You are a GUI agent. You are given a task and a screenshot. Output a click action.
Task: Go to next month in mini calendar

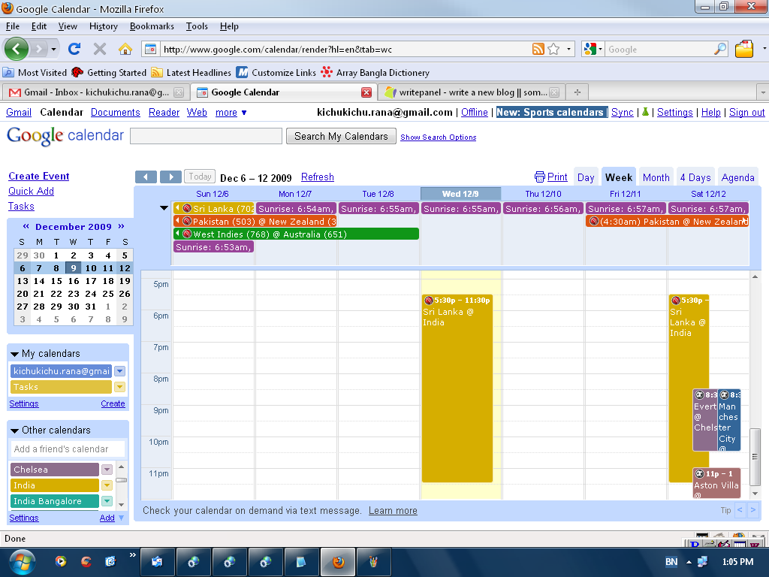pyautogui.click(x=121, y=226)
